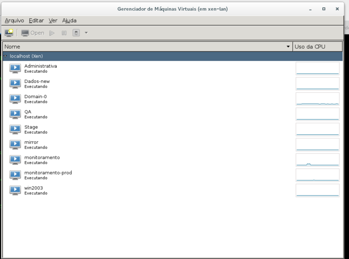Click the Administrativa VM monitor icon

pyautogui.click(x=15, y=68)
